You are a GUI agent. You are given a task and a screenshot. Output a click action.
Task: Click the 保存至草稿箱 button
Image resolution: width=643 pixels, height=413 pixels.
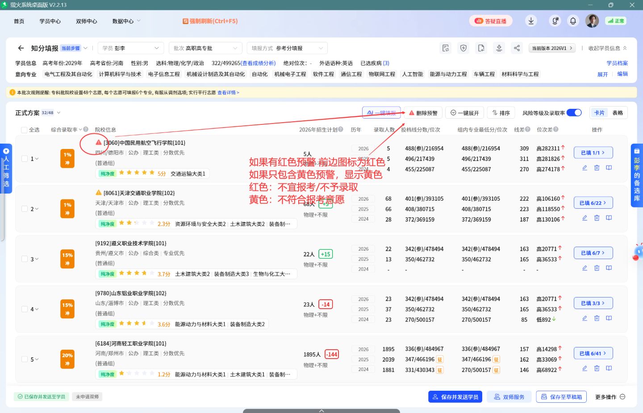pyautogui.click(x=562, y=397)
